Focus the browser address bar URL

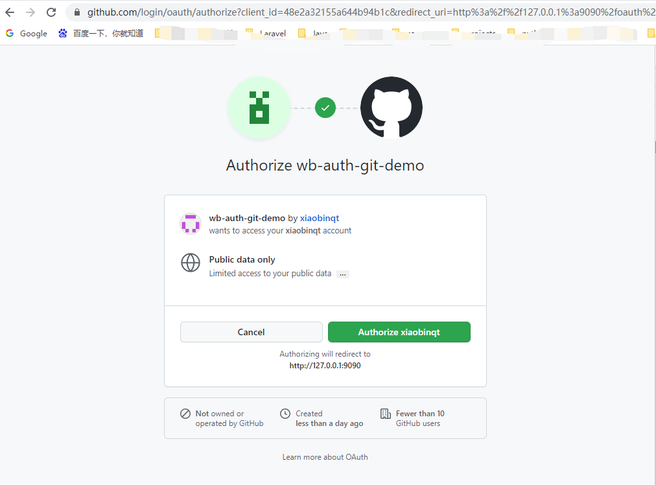[371, 12]
